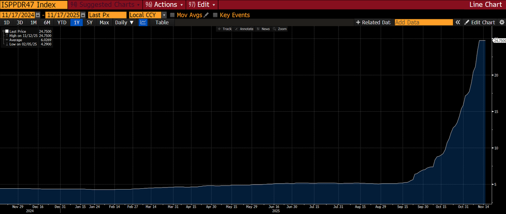Select the 1Y range tab
The image size is (506, 214).
(x=76, y=22)
